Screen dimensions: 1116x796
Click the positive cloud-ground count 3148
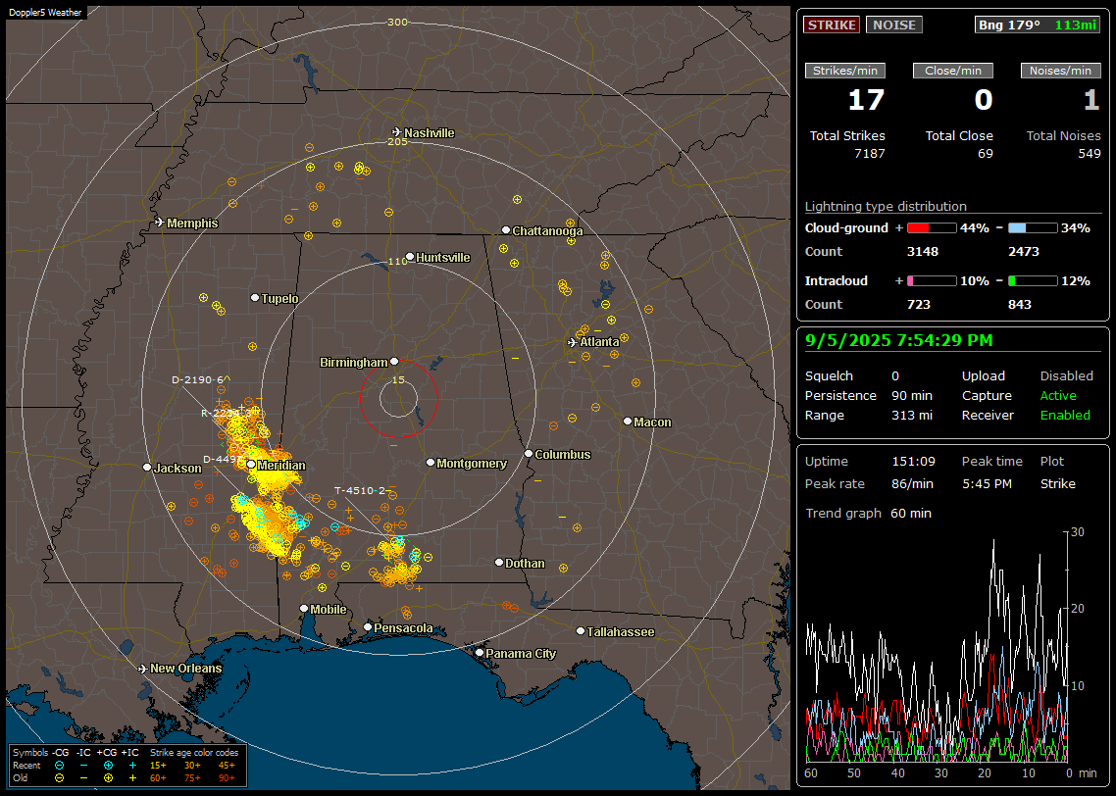pyautogui.click(x=923, y=252)
